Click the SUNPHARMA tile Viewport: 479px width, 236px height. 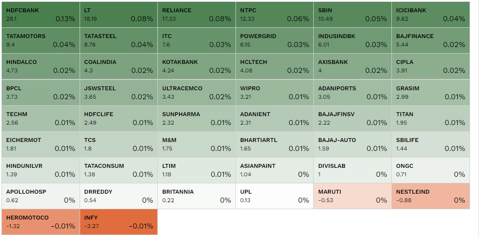(196, 118)
